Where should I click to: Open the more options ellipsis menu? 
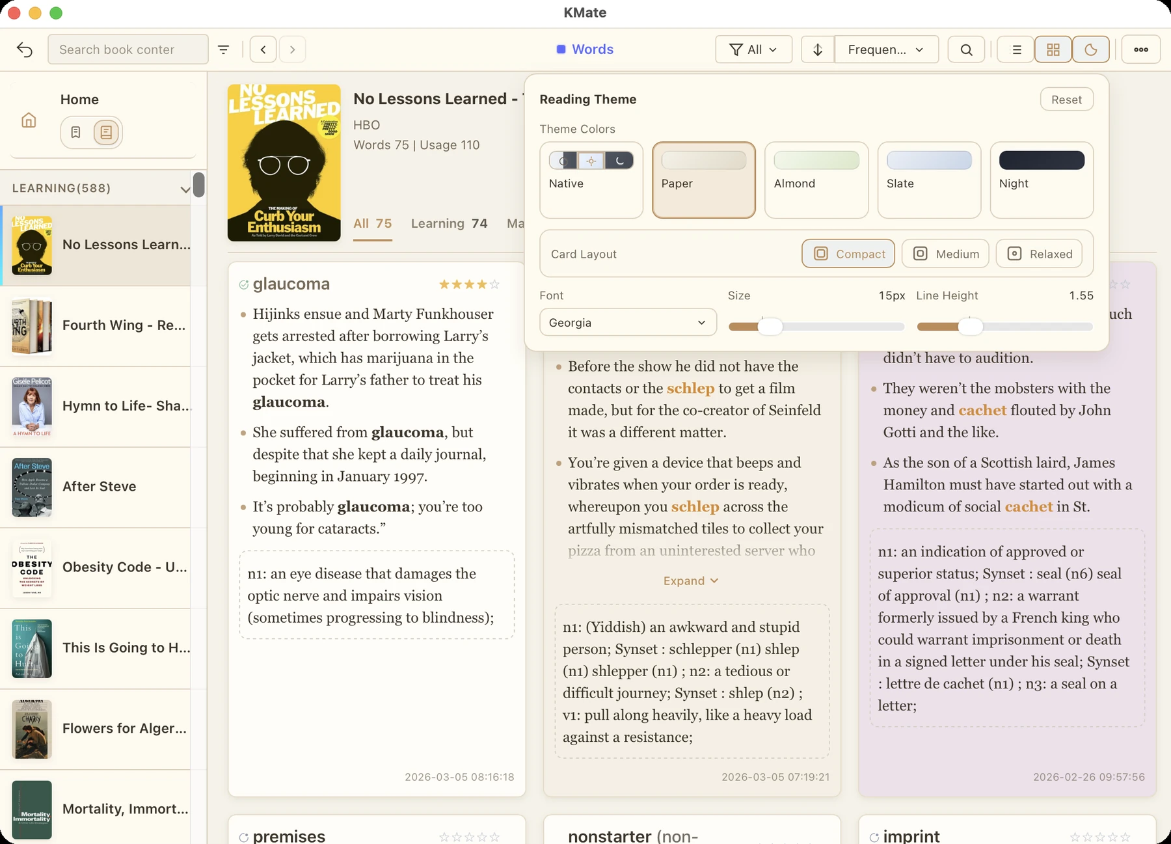coord(1141,49)
